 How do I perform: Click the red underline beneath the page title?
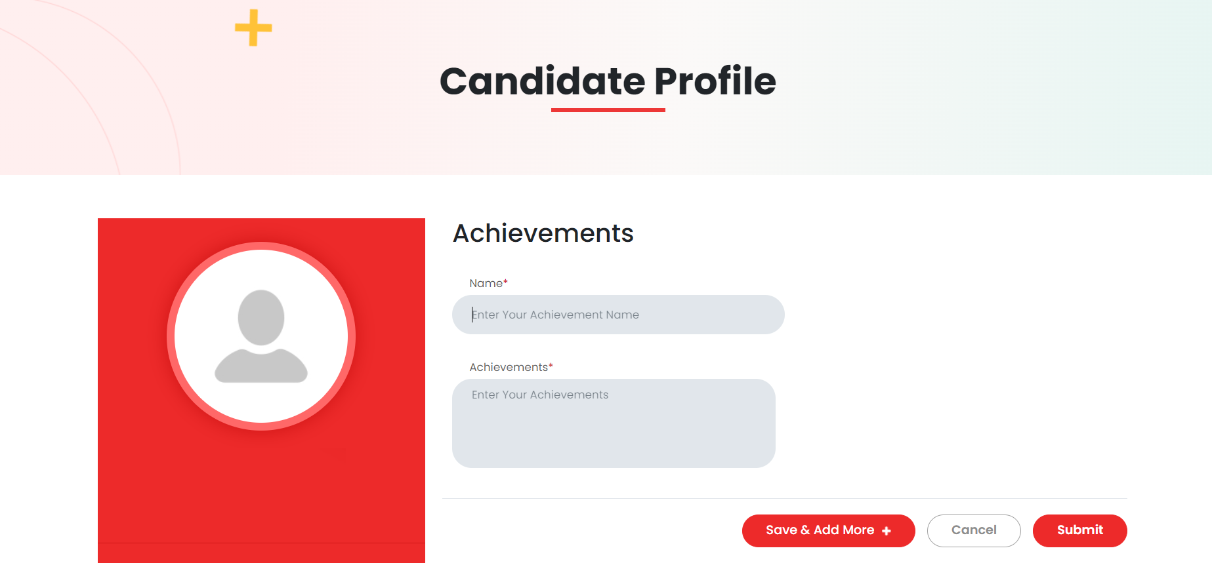click(x=608, y=110)
